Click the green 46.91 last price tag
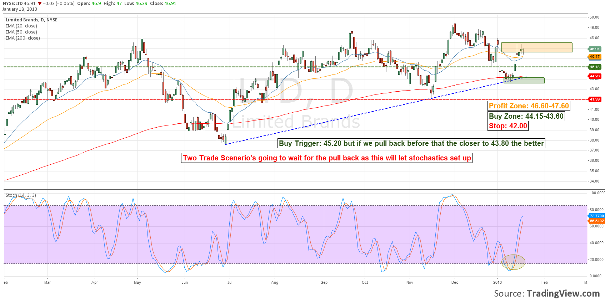Image resolution: width=605 pixels, height=303 pixels. (x=595, y=49)
